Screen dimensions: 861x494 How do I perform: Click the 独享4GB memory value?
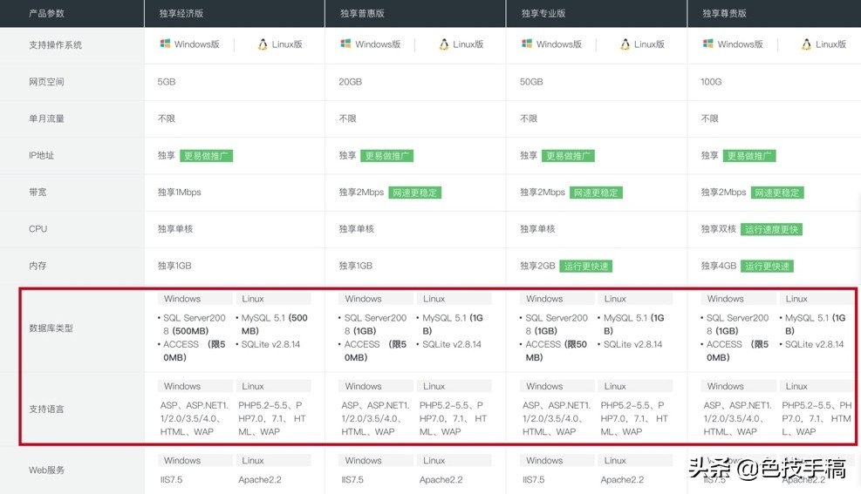pos(719,266)
